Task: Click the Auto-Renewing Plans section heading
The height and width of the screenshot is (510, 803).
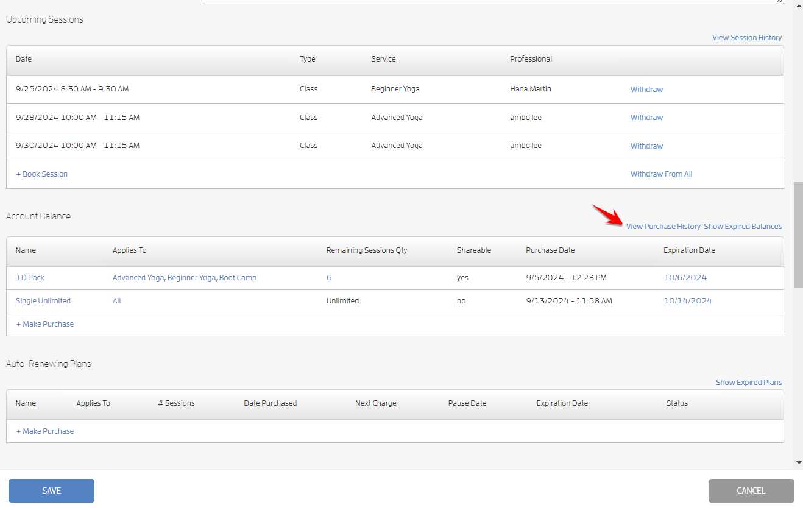Action: coord(49,364)
